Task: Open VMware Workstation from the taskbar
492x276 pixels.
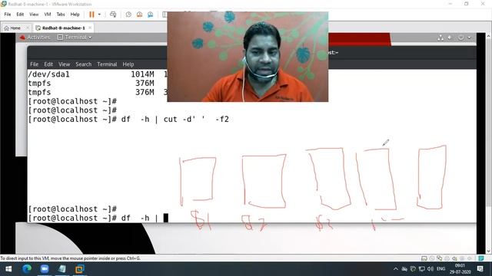Action: coord(80,269)
